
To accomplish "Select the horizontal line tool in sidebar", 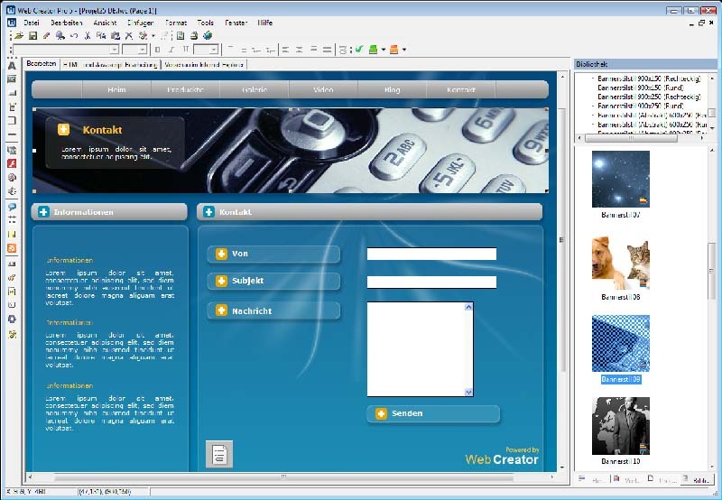I will [x=12, y=134].
